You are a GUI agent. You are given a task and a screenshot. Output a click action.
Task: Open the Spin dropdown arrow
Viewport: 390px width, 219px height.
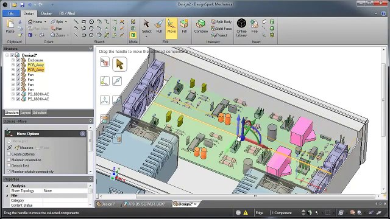point(66,22)
